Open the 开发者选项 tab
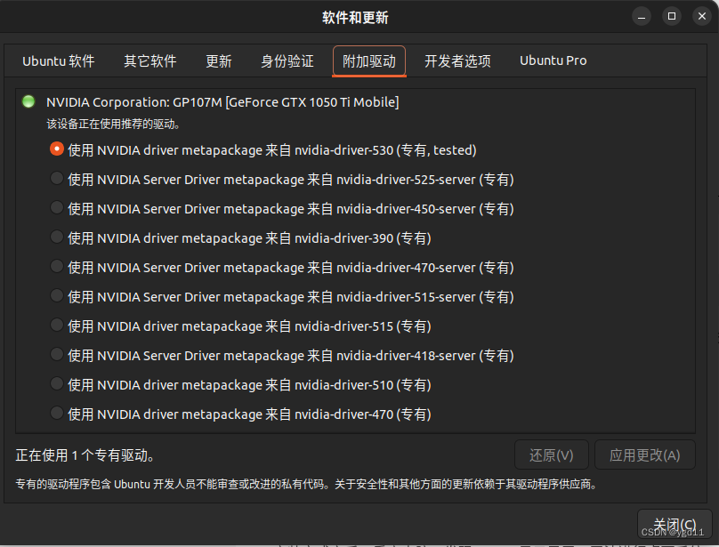The image size is (719, 547). click(x=457, y=61)
